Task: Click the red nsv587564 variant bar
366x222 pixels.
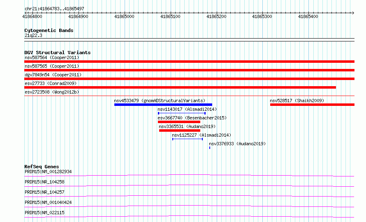Action: click(189, 62)
